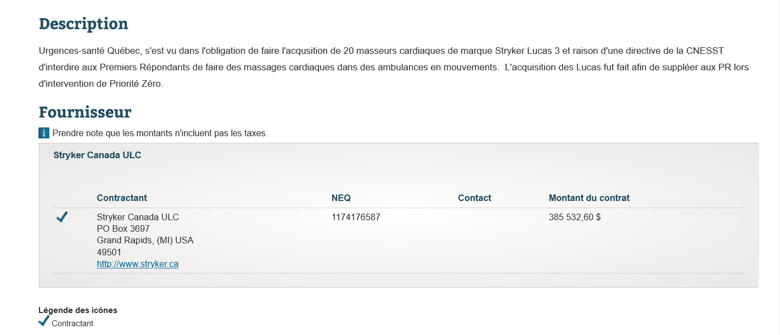Viewport: 780px width, 335px height.
Task: Click the blue info icon beside the tax note
Action: [x=44, y=133]
